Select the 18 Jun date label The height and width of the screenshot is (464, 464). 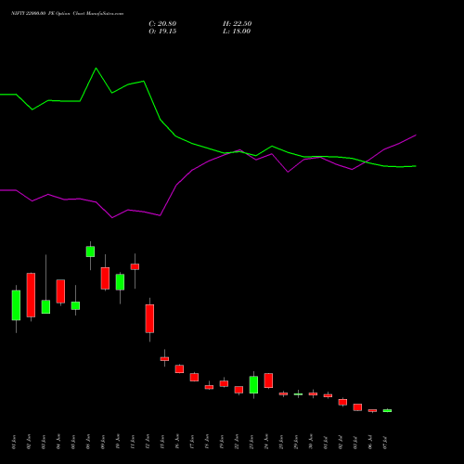(x=207, y=442)
